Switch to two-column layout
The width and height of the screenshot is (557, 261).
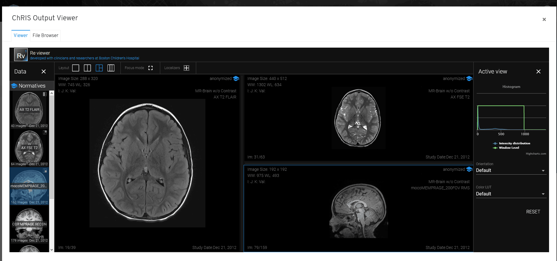point(87,68)
